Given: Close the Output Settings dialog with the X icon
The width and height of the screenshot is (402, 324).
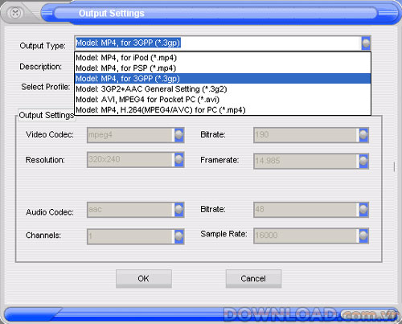Looking at the screenshot, I should click(15, 13).
